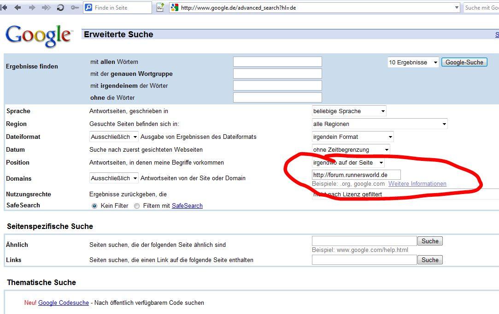499x314 pixels.
Task: Click Suche button in the Links row
Action: (x=430, y=260)
